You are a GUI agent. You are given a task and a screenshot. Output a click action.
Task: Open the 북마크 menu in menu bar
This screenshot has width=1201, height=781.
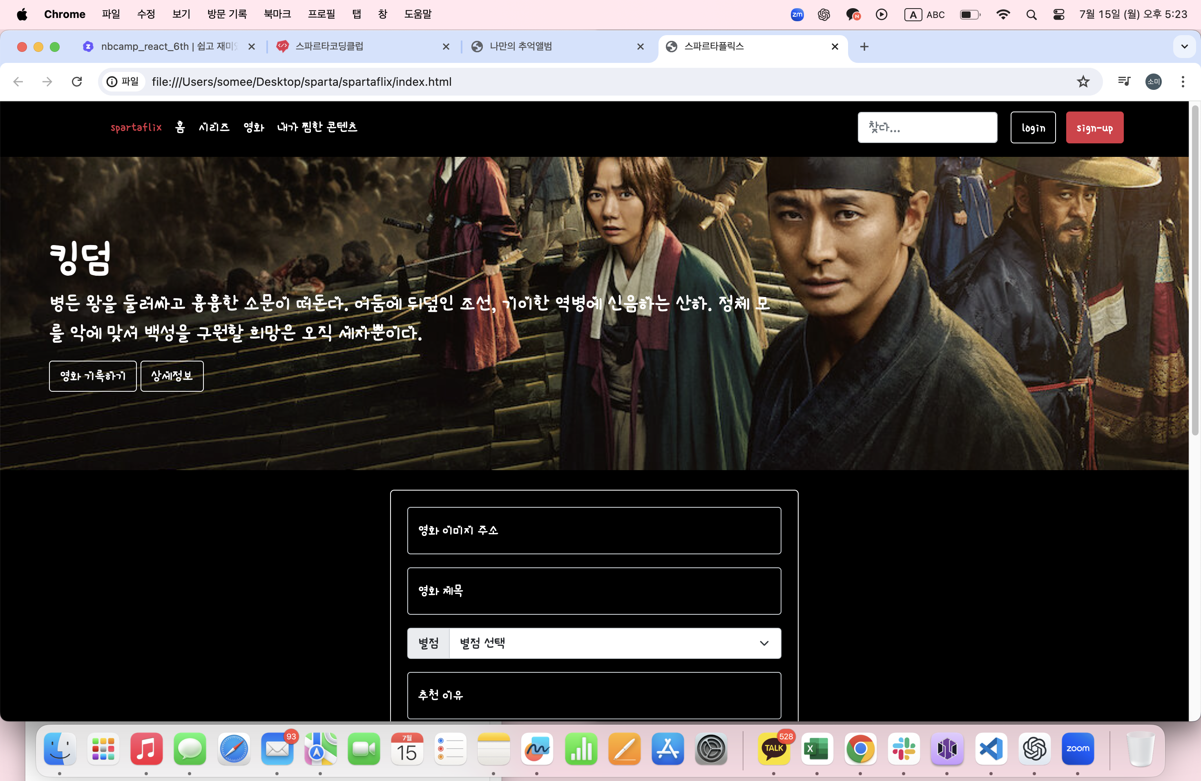pyautogui.click(x=277, y=14)
